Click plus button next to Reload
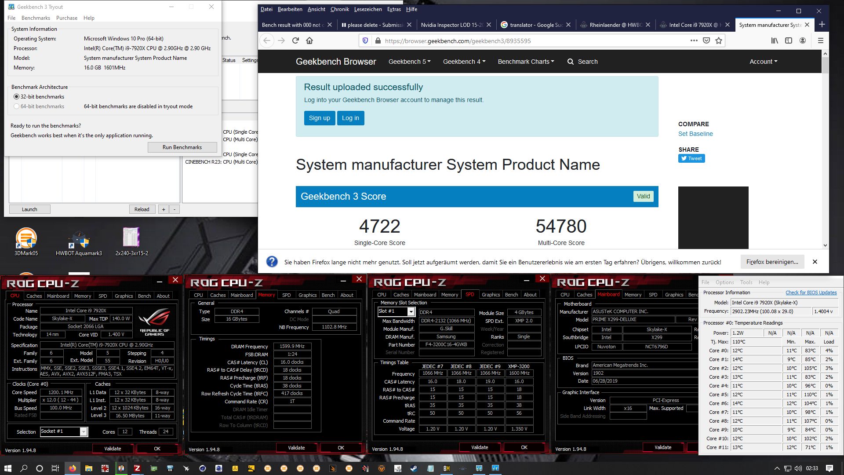This screenshot has width=844, height=475. point(164,209)
